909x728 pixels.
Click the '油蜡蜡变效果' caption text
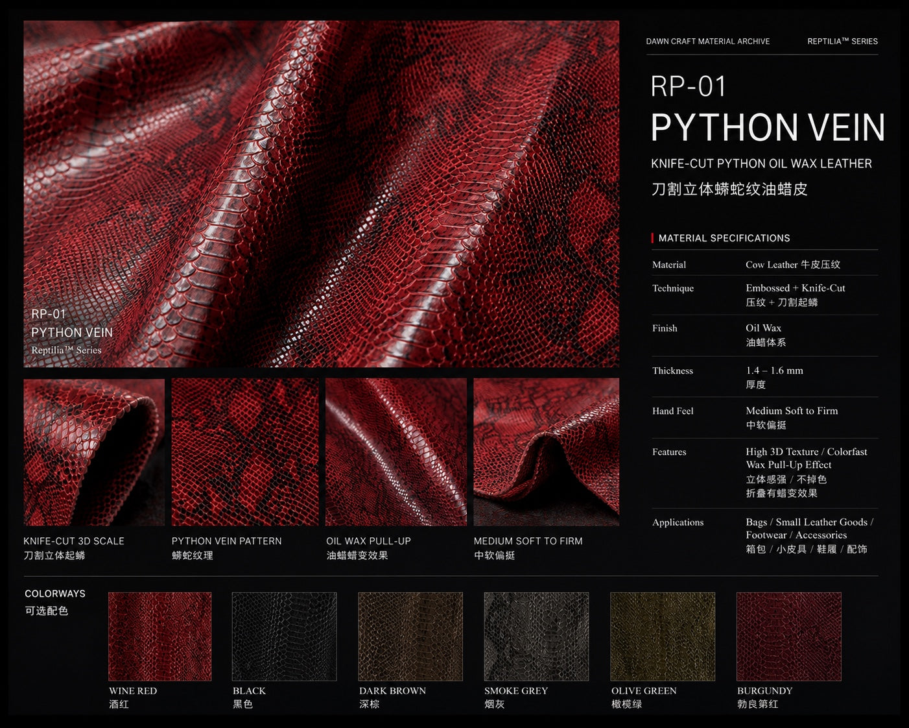click(357, 555)
